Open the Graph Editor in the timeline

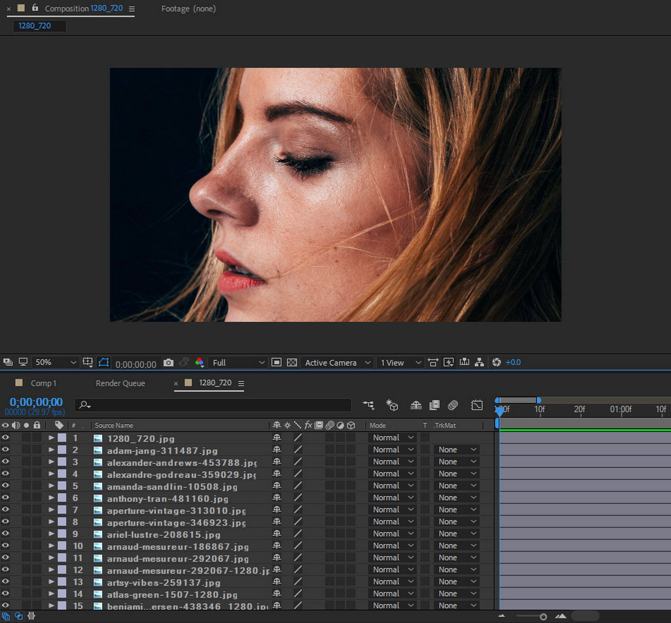pos(477,405)
